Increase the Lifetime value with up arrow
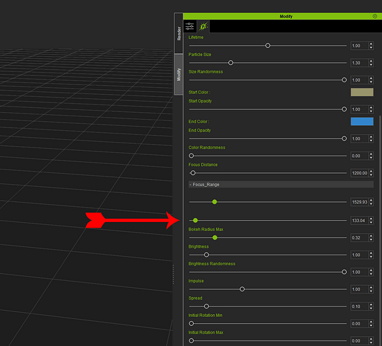The image size is (382, 346). coord(371,44)
